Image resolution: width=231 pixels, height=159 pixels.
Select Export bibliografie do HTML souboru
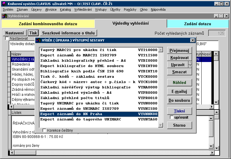99,66
